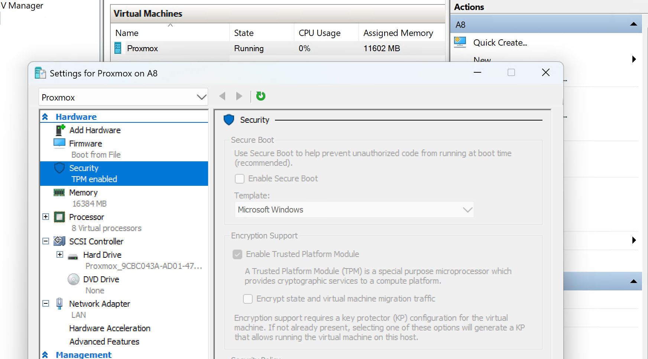The height and width of the screenshot is (359, 648).
Task: Expand the Processor tree node
Action: pyautogui.click(x=46, y=217)
